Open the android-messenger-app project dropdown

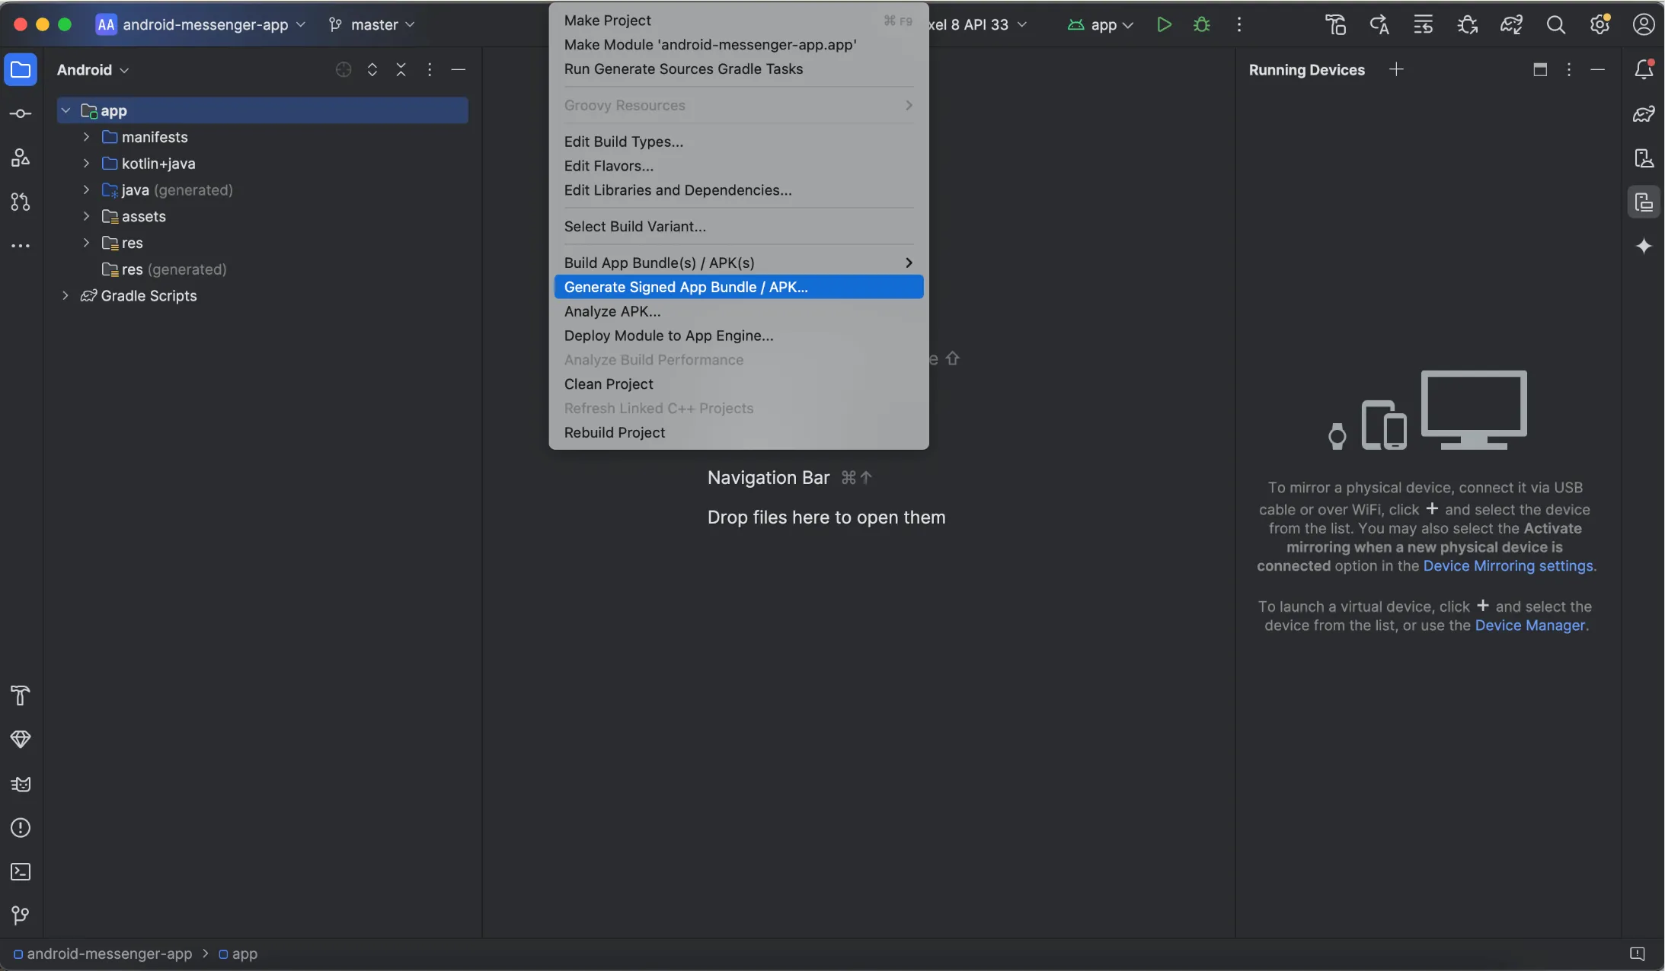(x=201, y=24)
